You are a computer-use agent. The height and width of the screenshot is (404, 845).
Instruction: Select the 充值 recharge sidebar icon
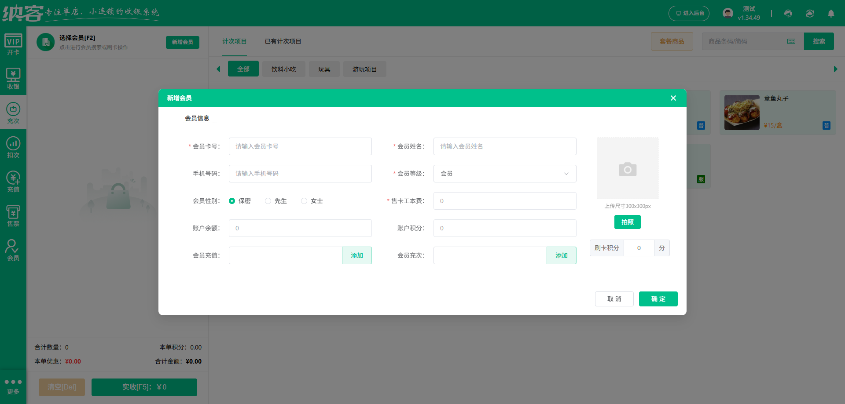point(13,180)
